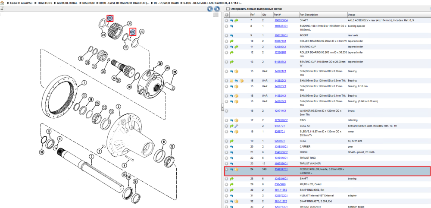Select callout 28 on the diagram
Viewport: 431px width, 208px height.
tap(174, 72)
